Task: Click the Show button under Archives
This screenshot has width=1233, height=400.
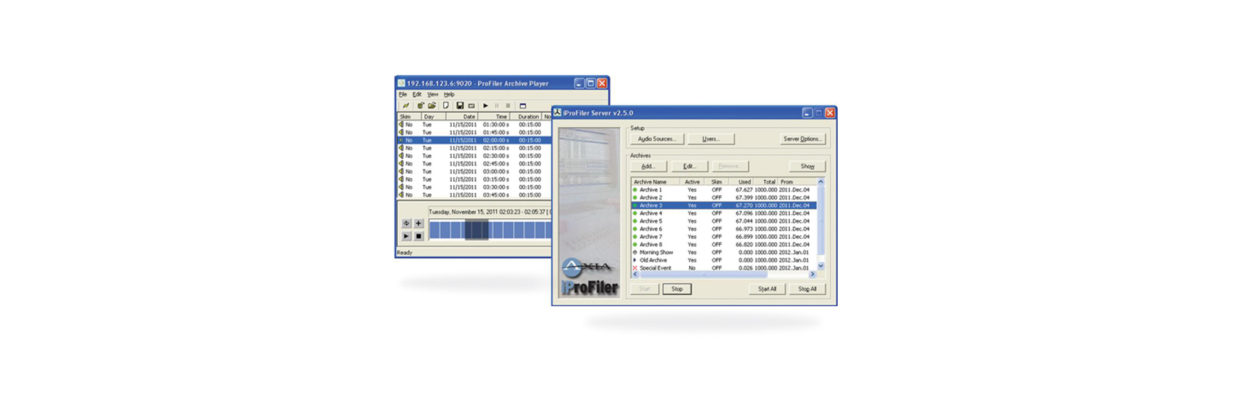Action: [x=807, y=166]
